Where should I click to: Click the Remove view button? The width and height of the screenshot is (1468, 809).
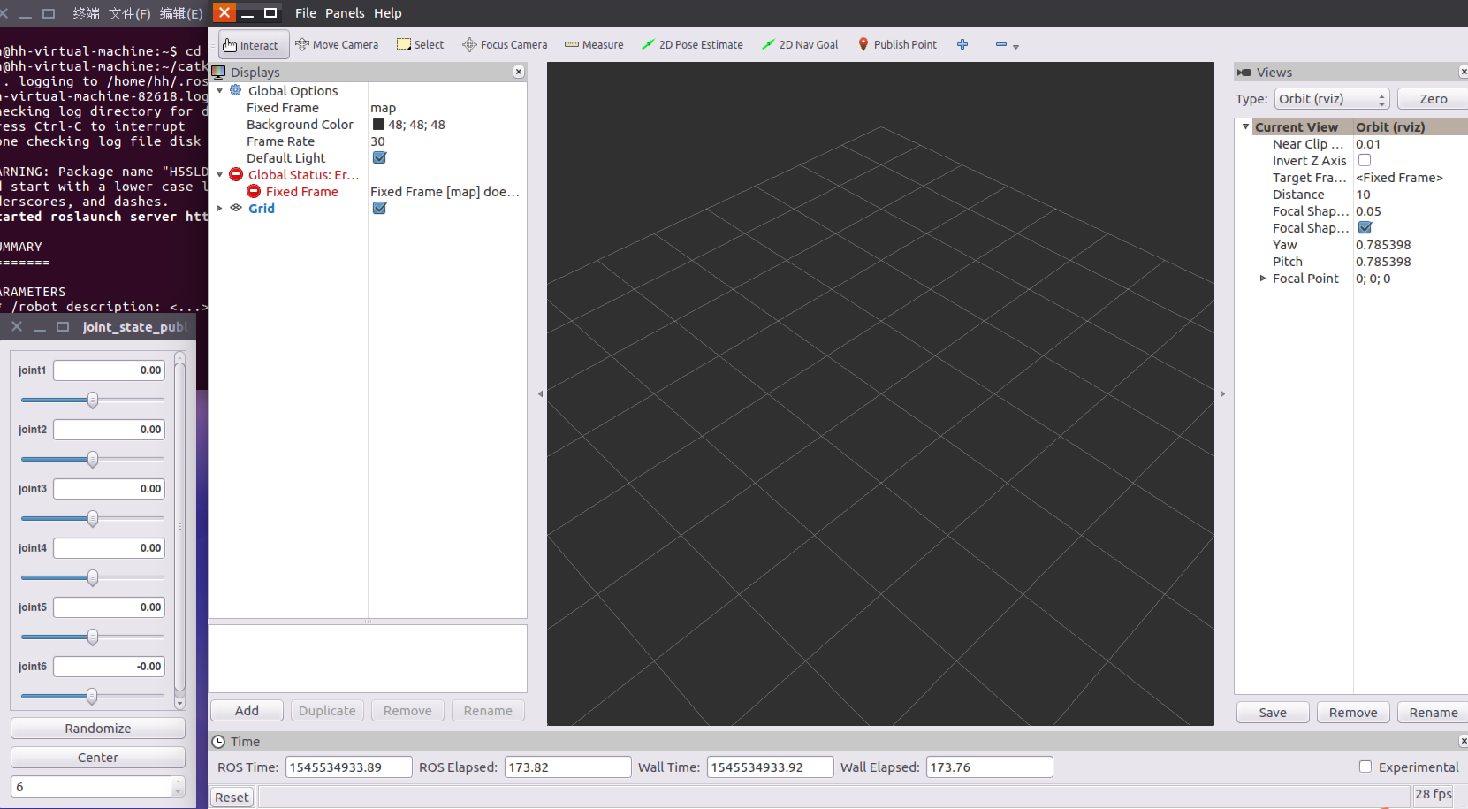[1353, 713]
